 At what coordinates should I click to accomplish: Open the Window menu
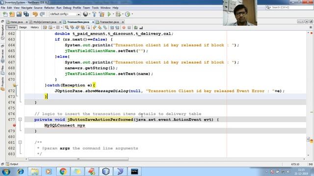[x=105, y=8]
